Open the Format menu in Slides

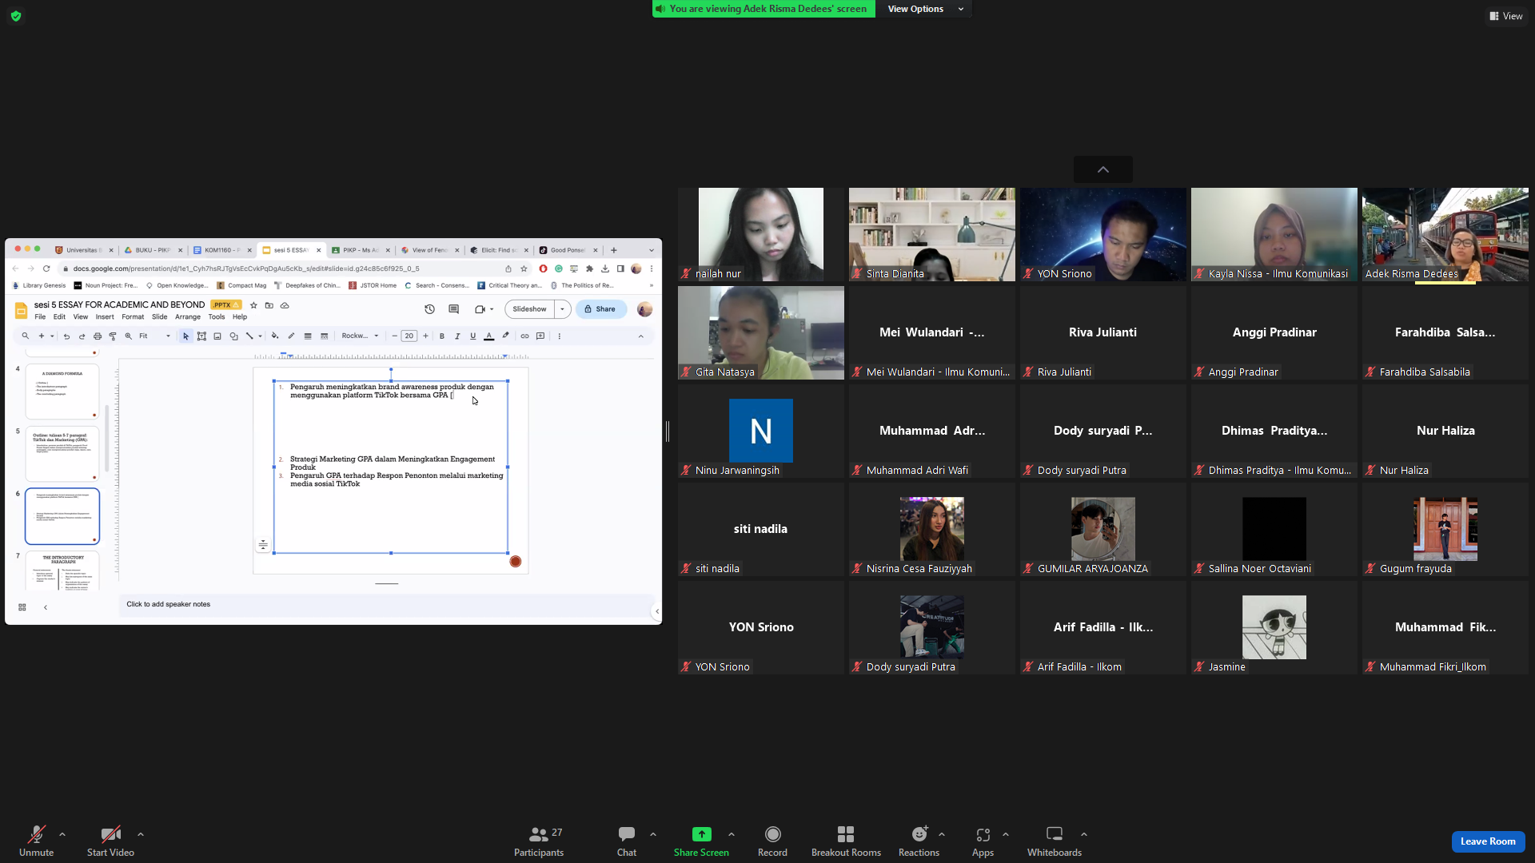coord(133,317)
